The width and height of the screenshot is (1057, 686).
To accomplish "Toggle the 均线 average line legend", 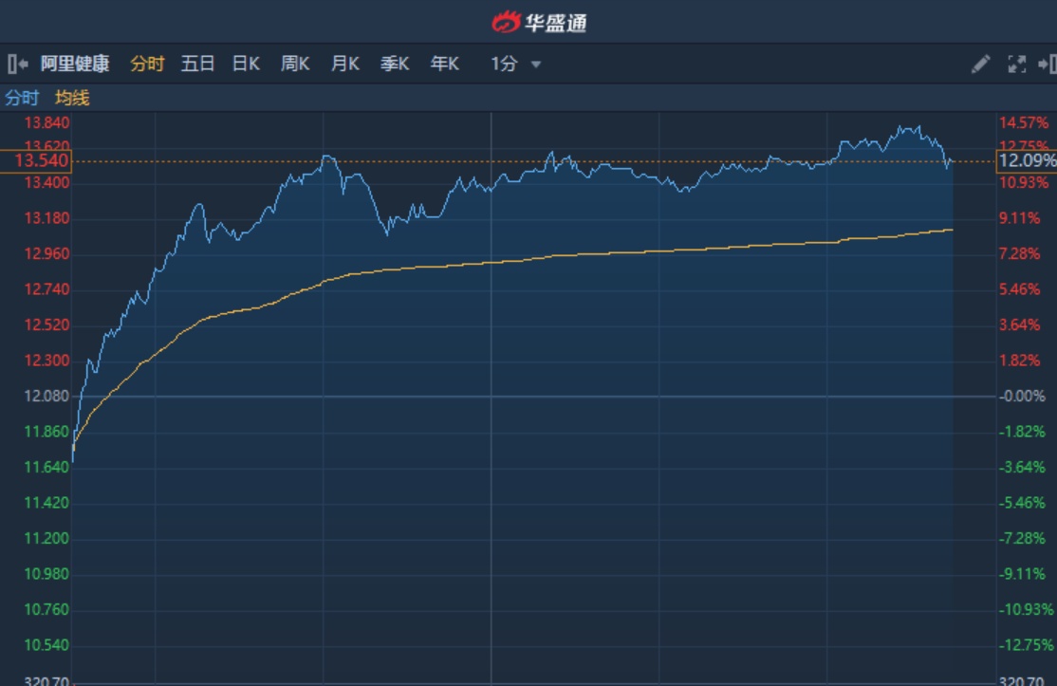I will click(72, 98).
